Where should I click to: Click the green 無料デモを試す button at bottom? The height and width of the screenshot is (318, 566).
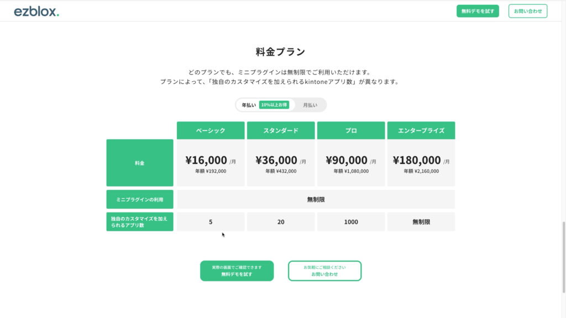click(237, 271)
